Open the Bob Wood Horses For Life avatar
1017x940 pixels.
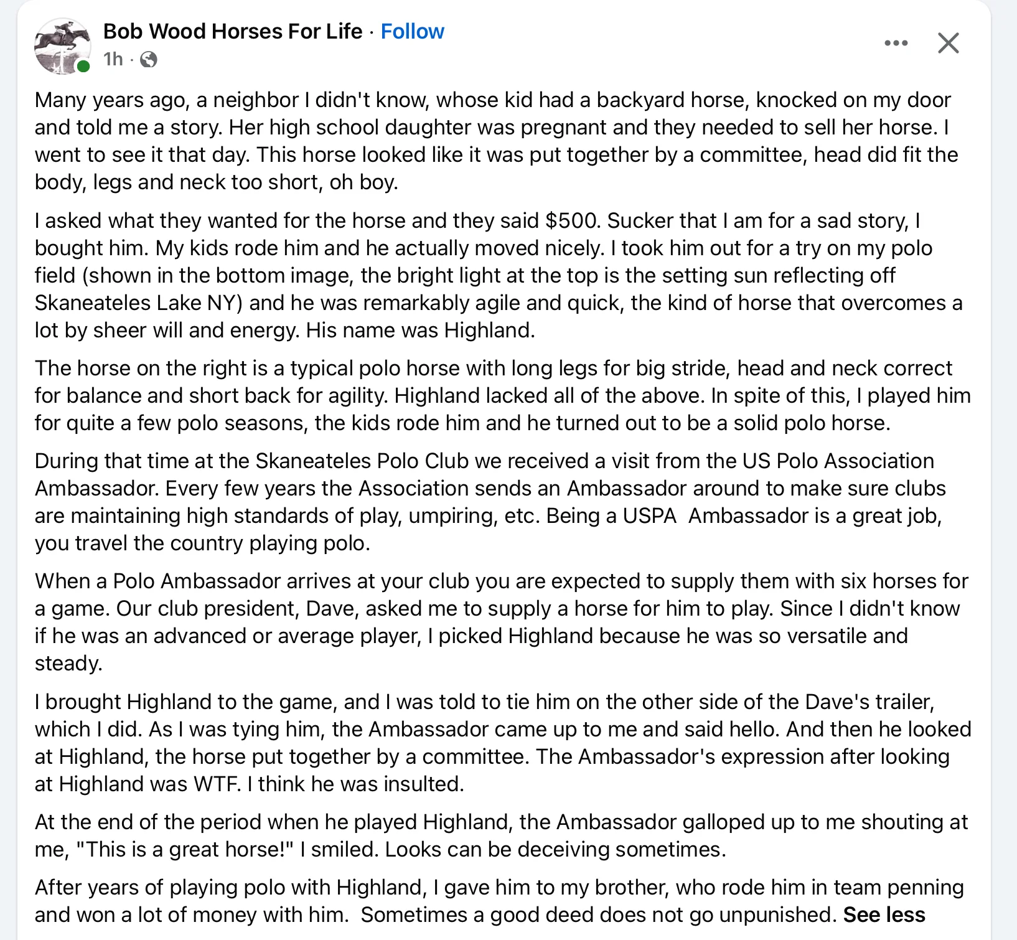click(62, 46)
